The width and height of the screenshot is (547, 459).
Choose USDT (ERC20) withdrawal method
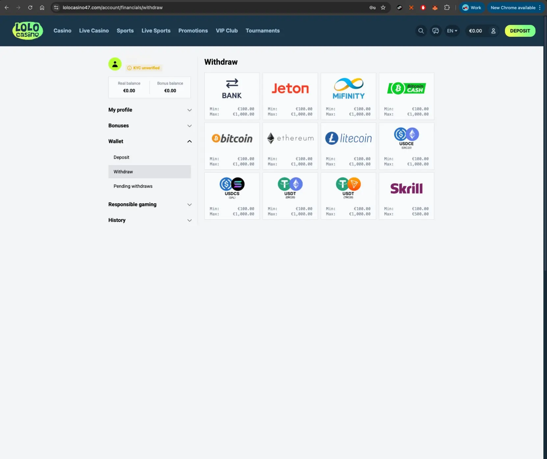pos(290,196)
